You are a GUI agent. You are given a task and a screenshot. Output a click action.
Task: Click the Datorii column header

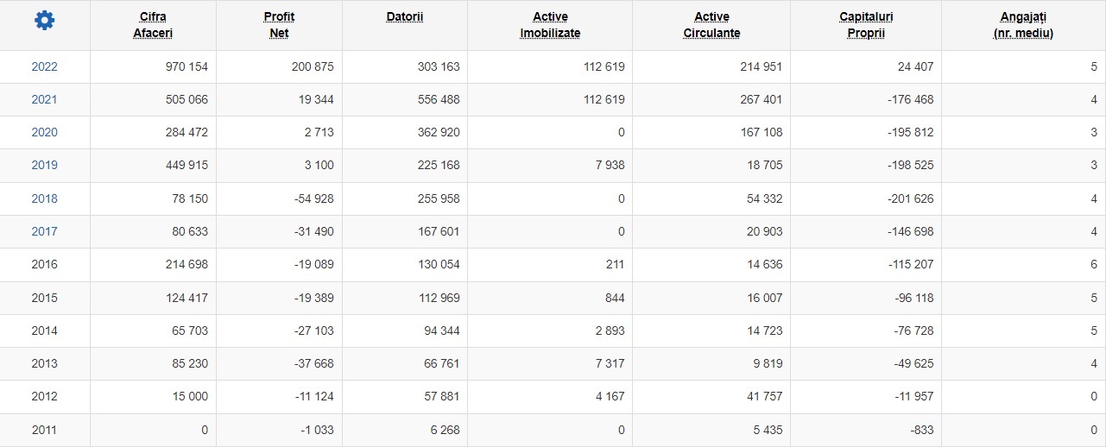coord(405,17)
